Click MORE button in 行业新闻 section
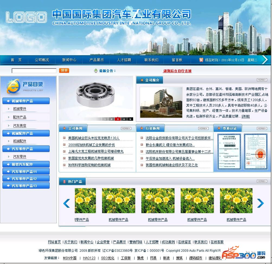Viewport: 272px width, 264px height. point(203,128)
